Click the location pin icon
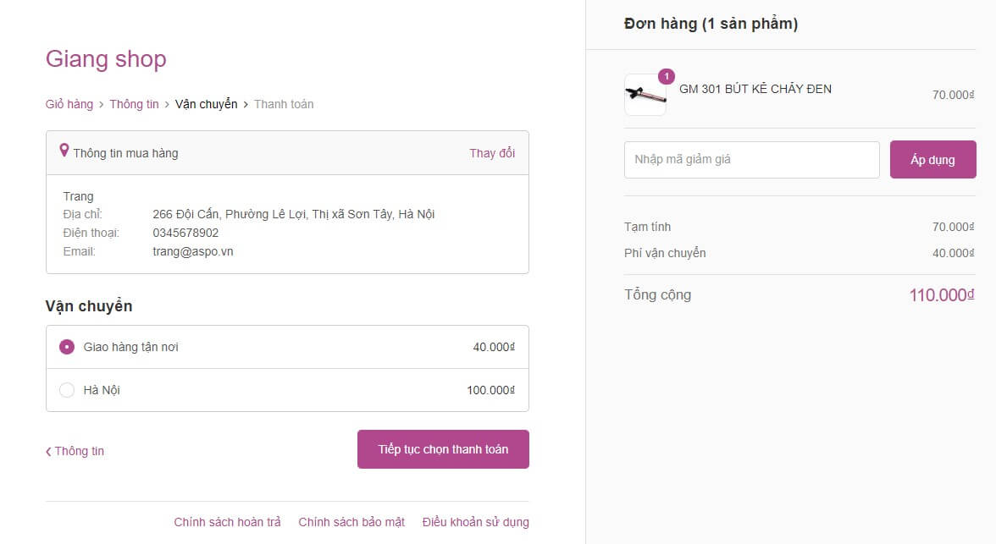This screenshot has height=544, width=996. click(x=64, y=151)
